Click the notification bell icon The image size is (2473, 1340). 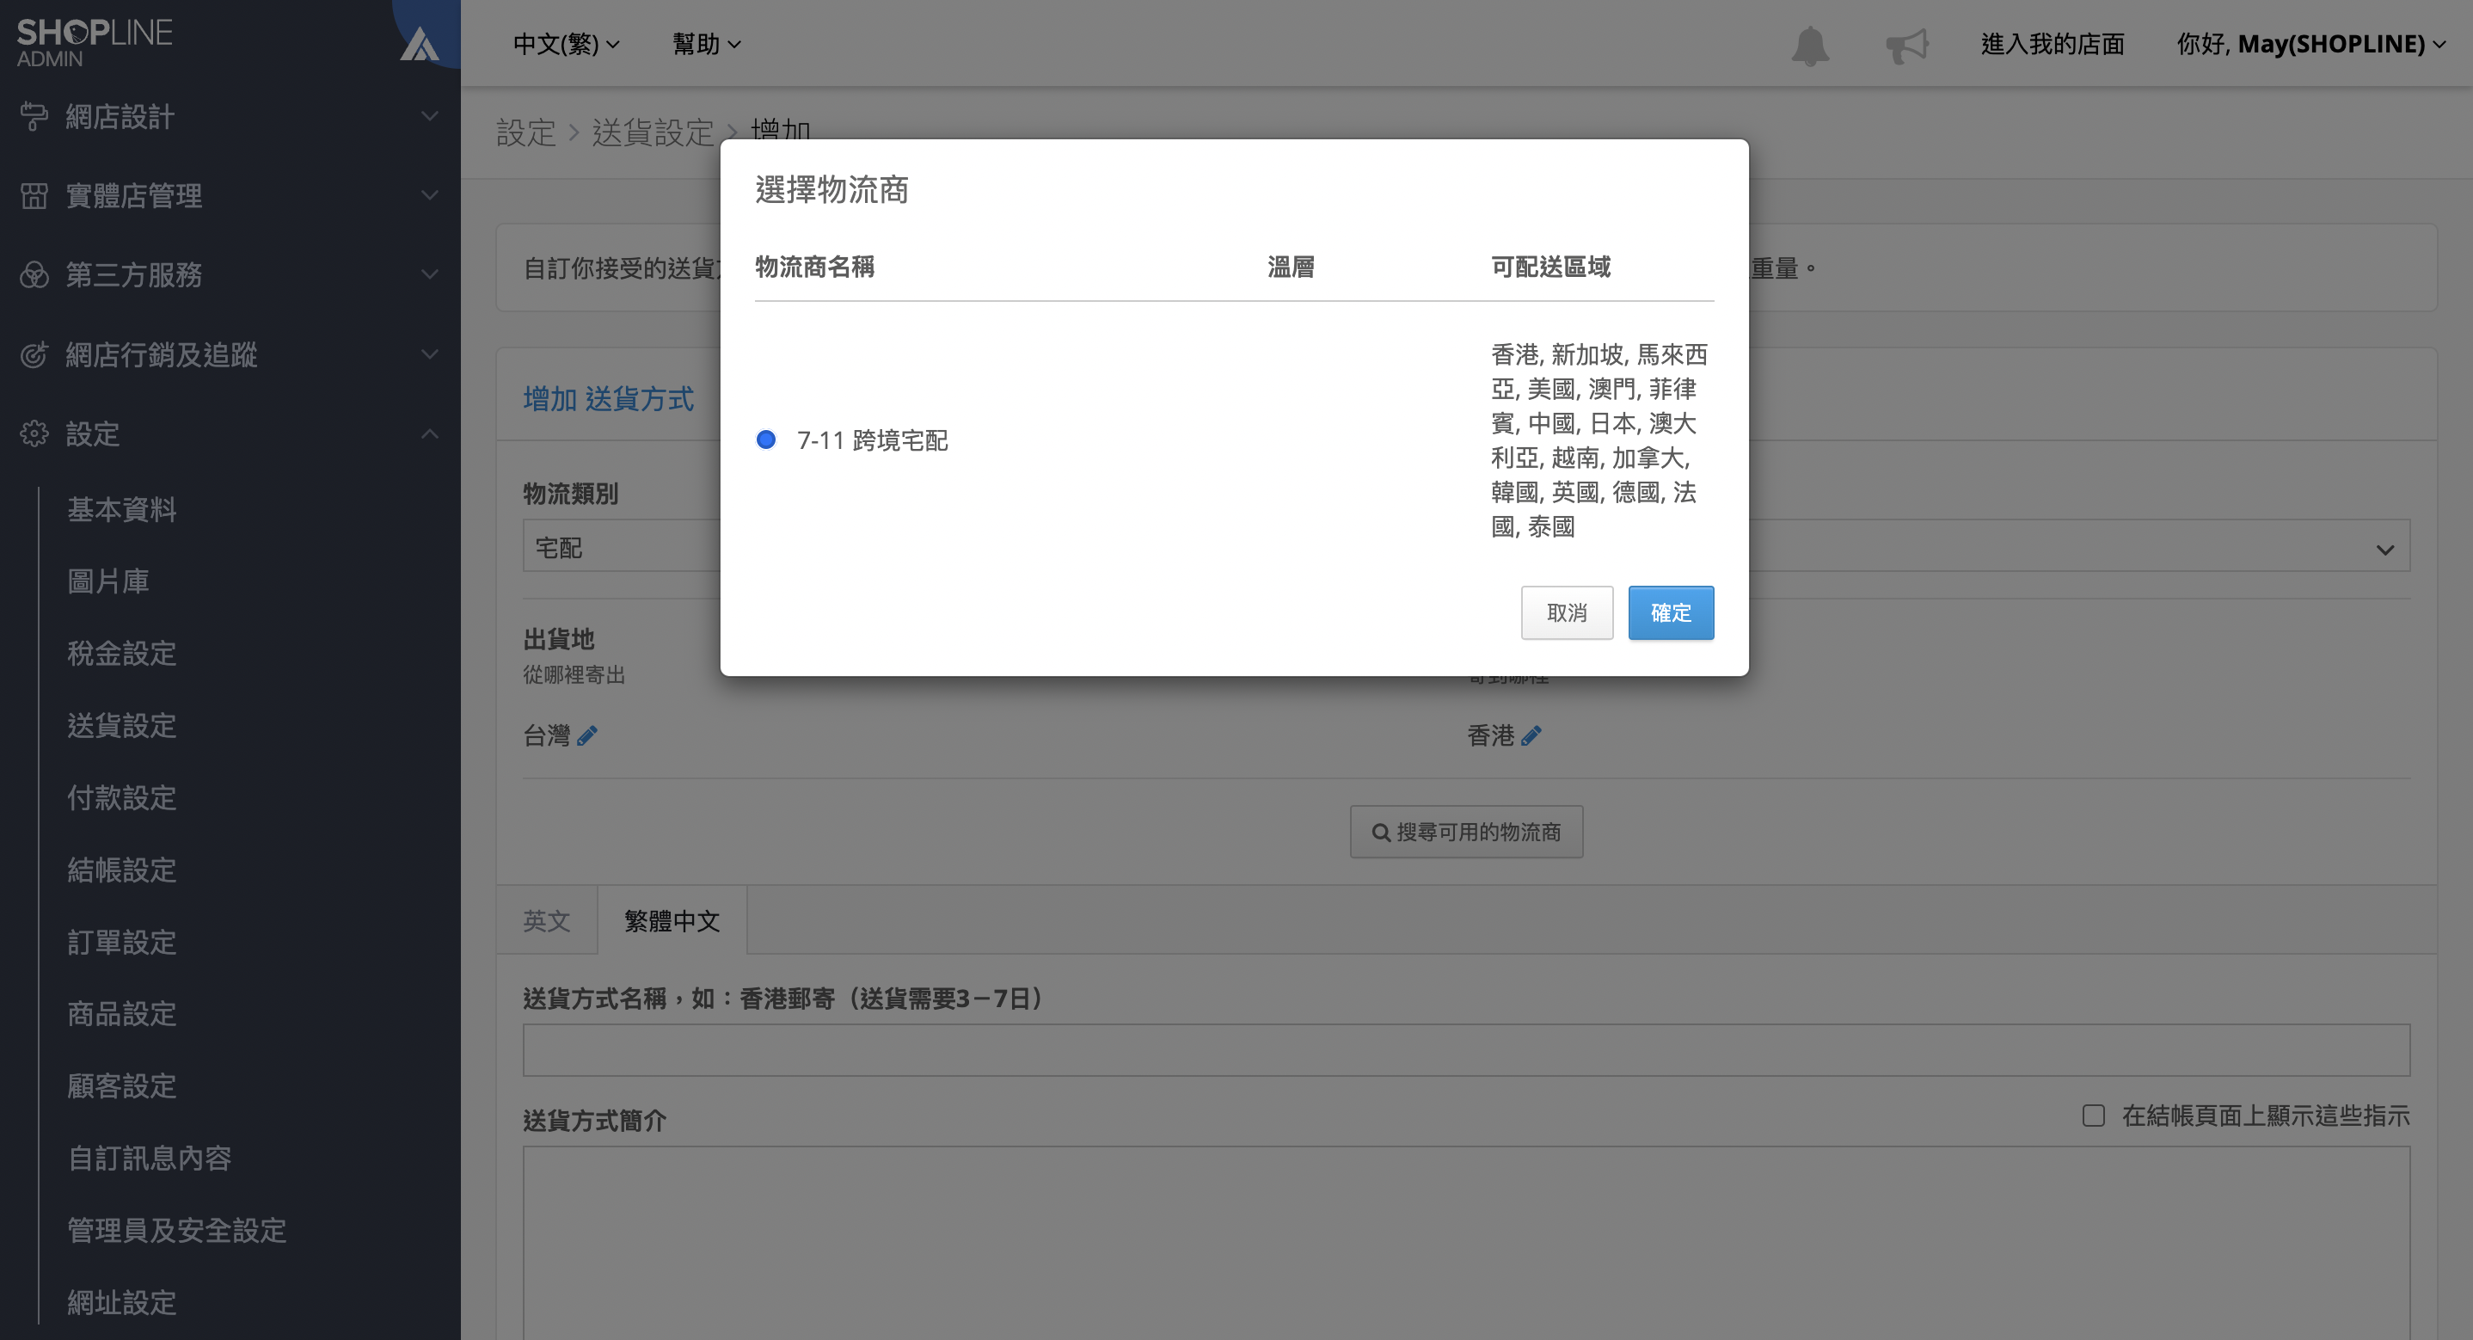pos(1810,45)
